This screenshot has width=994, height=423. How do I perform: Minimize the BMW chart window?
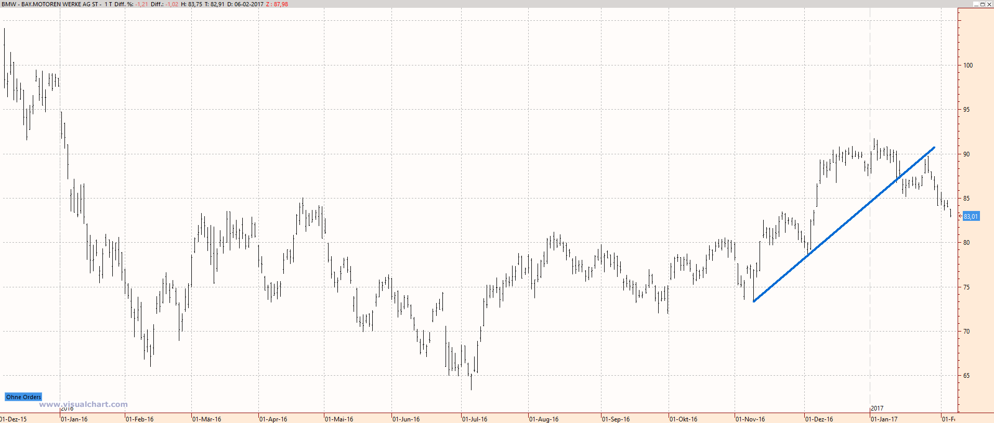(x=976, y=4)
